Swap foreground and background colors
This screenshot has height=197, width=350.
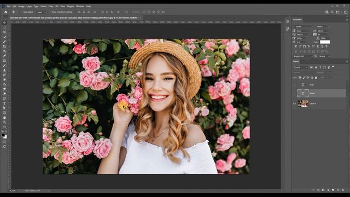(x=5, y=131)
